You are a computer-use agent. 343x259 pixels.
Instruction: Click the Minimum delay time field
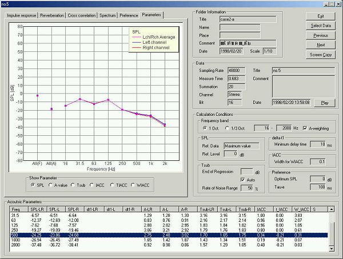click(x=318, y=144)
